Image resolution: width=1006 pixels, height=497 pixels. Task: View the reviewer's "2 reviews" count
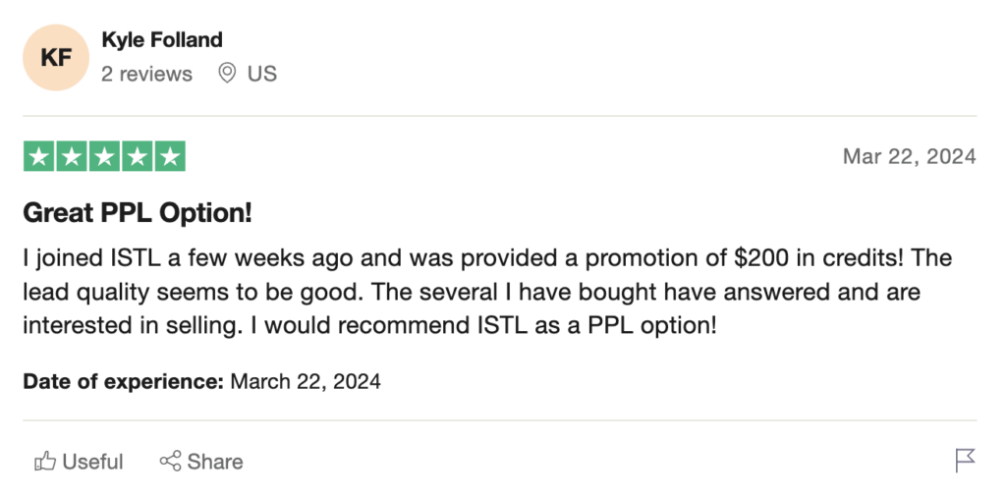point(147,74)
